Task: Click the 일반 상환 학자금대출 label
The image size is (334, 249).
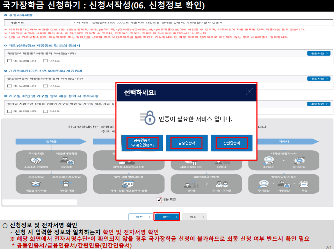Action: click(x=129, y=177)
